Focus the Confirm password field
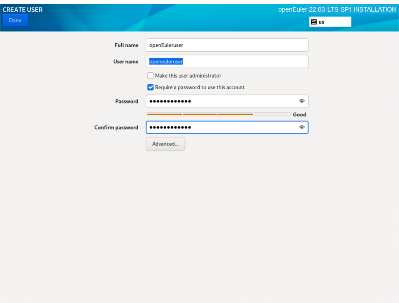The width and height of the screenshot is (399, 303). coord(221,128)
